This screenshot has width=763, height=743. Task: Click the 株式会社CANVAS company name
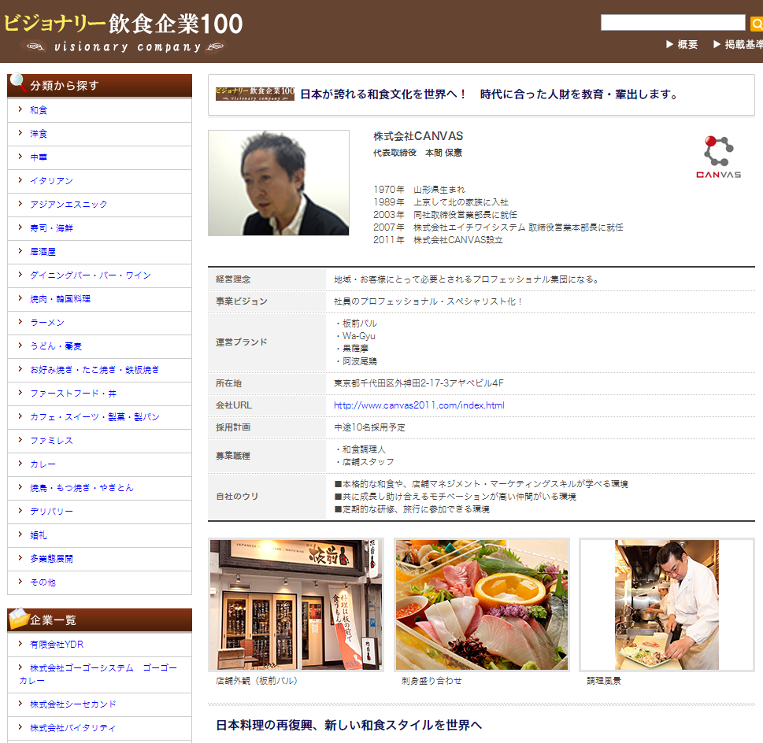418,136
